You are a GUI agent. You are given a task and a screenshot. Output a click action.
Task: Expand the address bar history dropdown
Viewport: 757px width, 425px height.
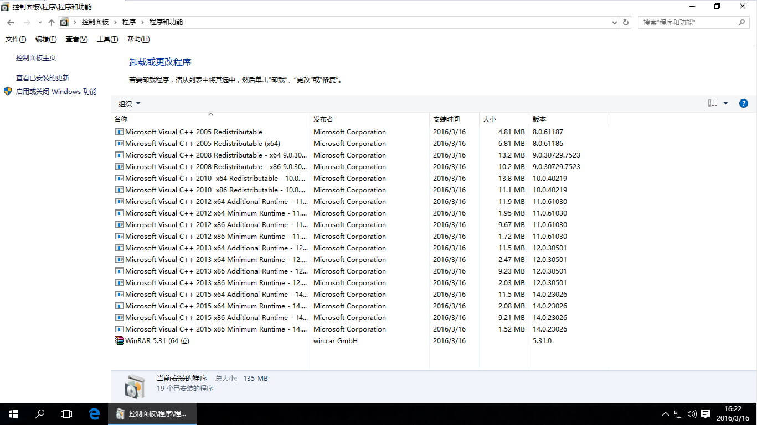(x=615, y=23)
